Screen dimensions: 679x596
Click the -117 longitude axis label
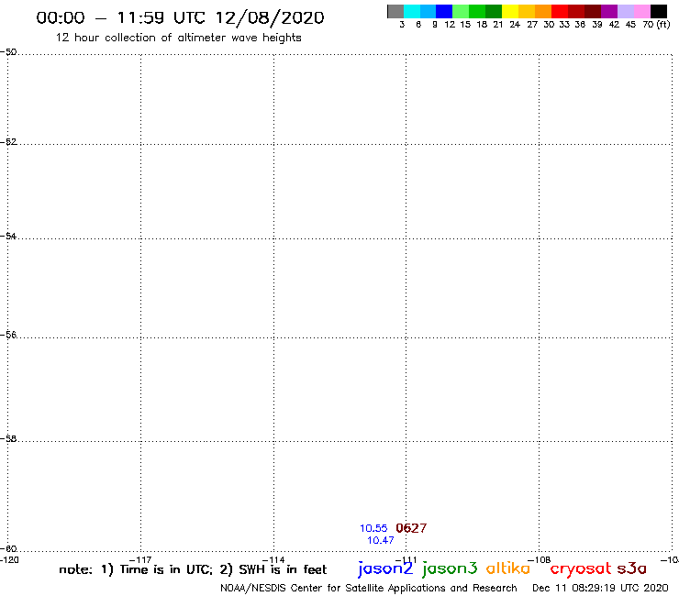point(140,559)
